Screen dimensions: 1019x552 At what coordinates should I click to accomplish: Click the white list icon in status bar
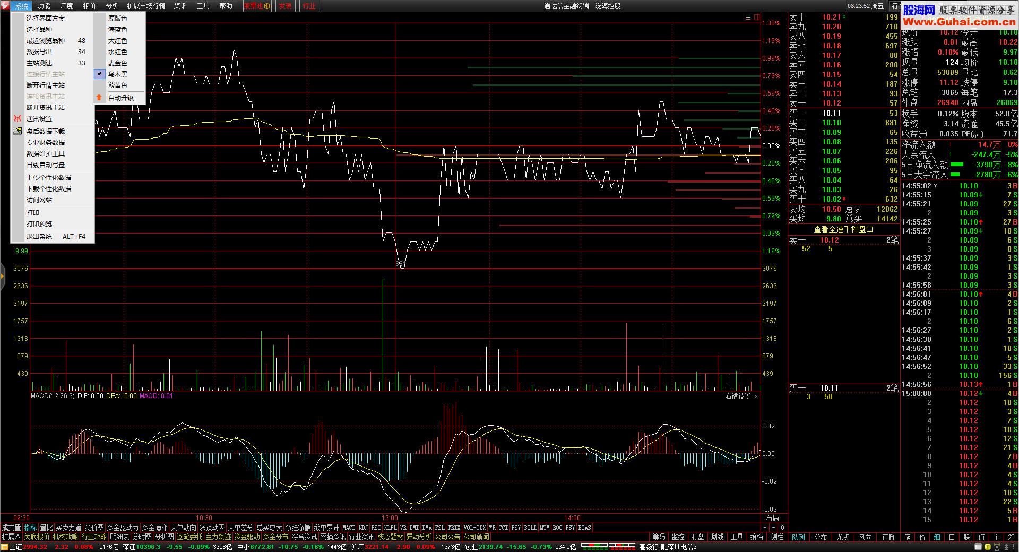(978, 547)
